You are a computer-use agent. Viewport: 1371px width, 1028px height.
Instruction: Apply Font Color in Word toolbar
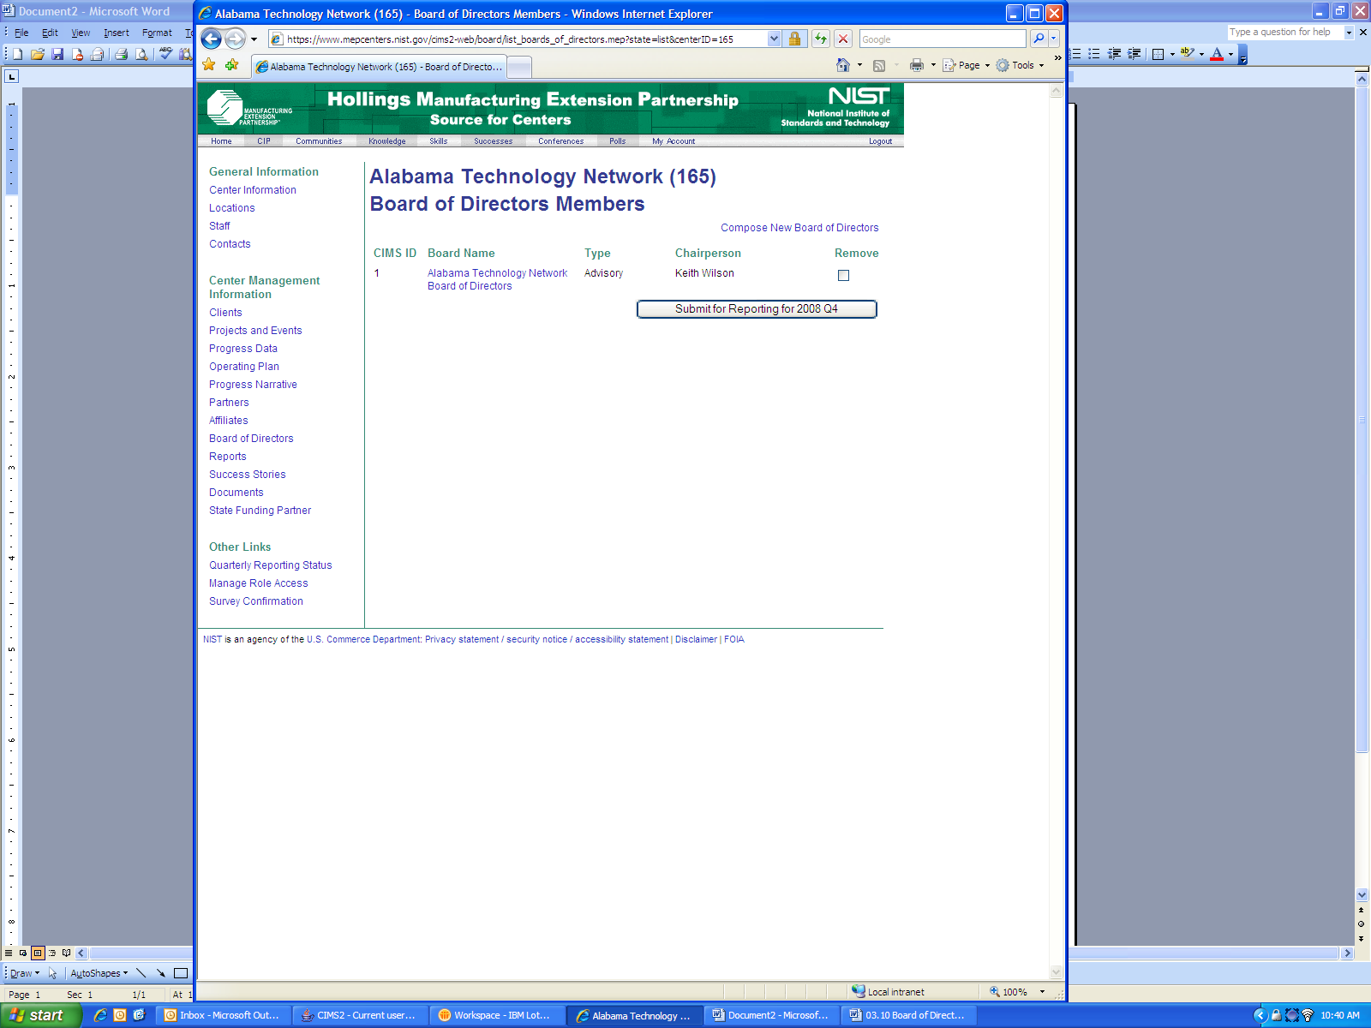pyautogui.click(x=1217, y=54)
